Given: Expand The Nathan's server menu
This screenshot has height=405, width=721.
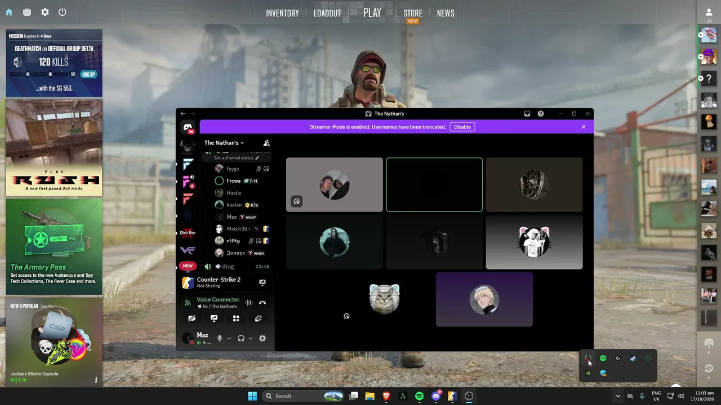Looking at the screenshot, I should (x=224, y=143).
